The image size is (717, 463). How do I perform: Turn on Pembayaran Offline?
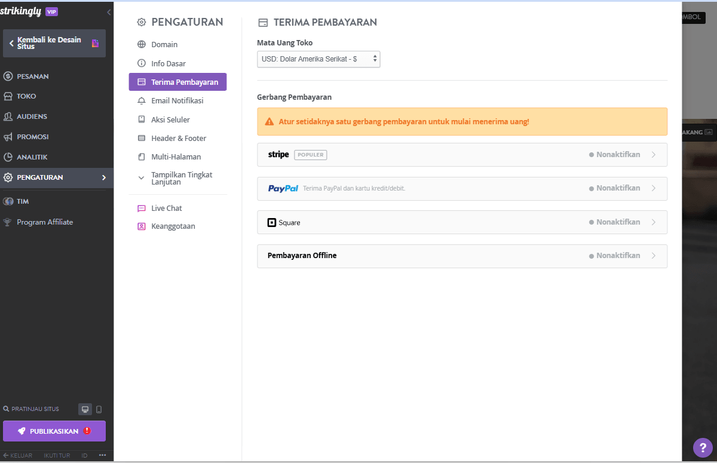[615, 255]
